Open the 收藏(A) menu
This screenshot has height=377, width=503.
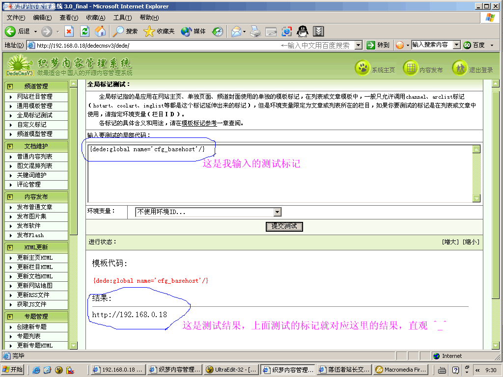[x=95, y=18]
